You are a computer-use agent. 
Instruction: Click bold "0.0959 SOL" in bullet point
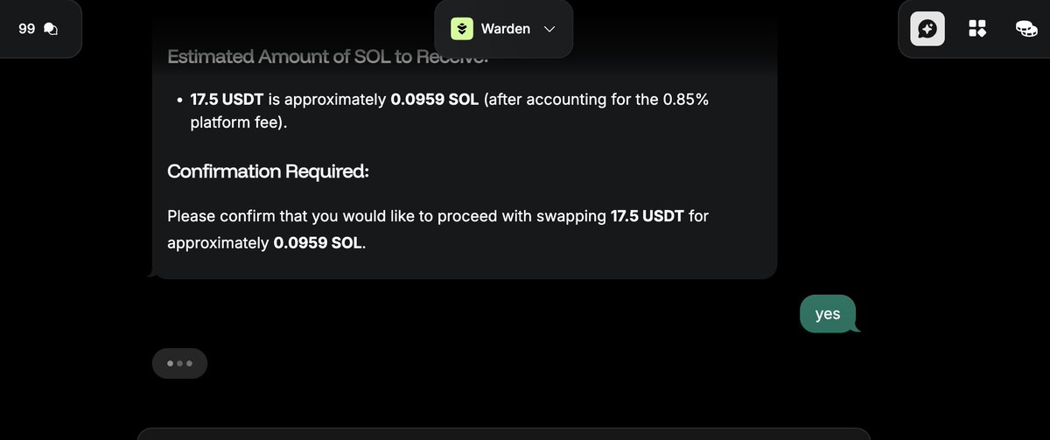[434, 100]
